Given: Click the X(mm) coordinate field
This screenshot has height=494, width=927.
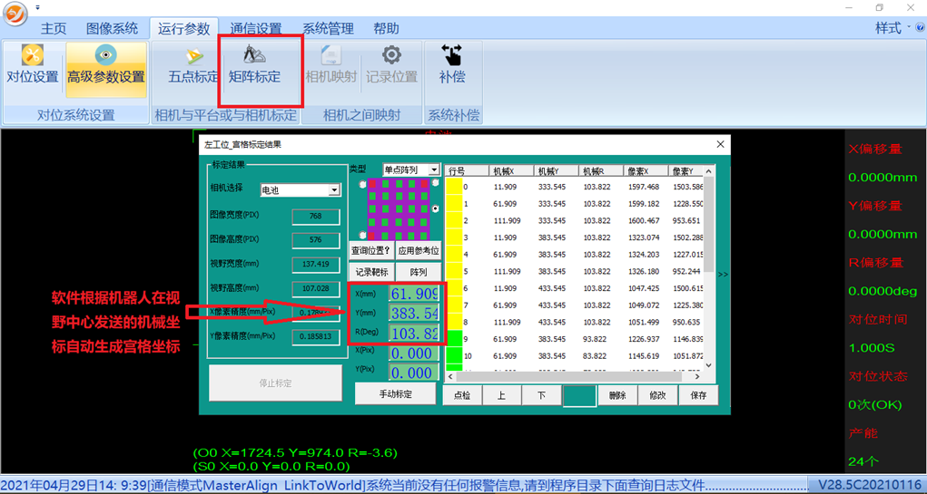Looking at the screenshot, I should pyautogui.click(x=414, y=294).
